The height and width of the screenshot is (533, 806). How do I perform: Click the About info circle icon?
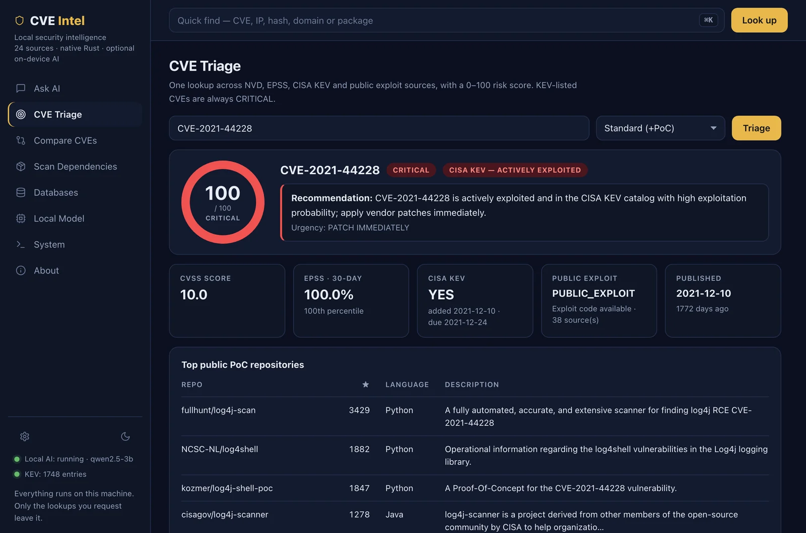click(21, 271)
